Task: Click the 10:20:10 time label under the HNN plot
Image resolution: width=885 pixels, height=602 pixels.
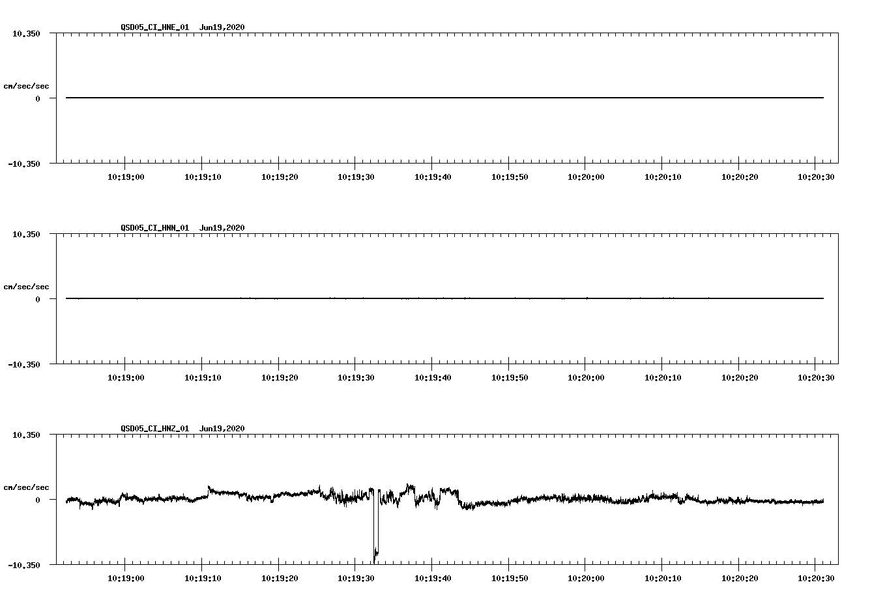Action: tap(662, 378)
